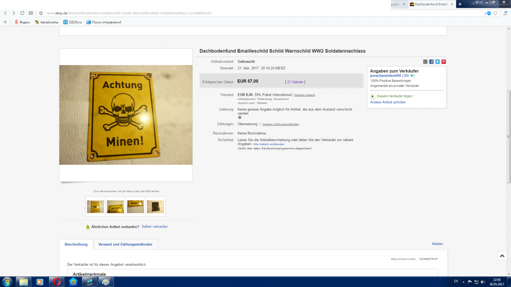Select the 'Beschreibung' tab
Screen dimensions: 511x287
(76, 244)
